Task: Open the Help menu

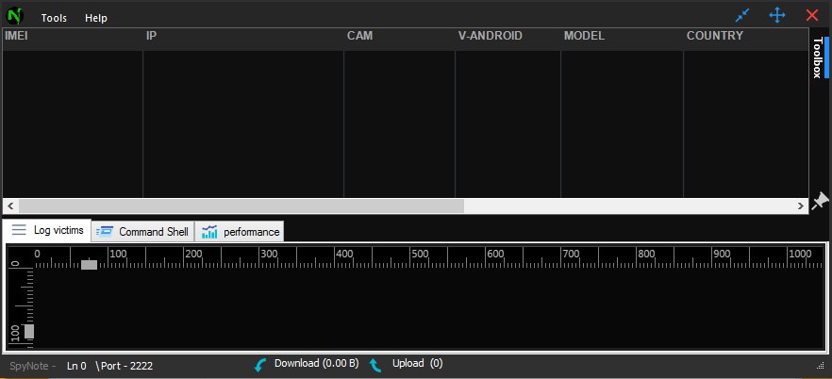Action: tap(96, 18)
